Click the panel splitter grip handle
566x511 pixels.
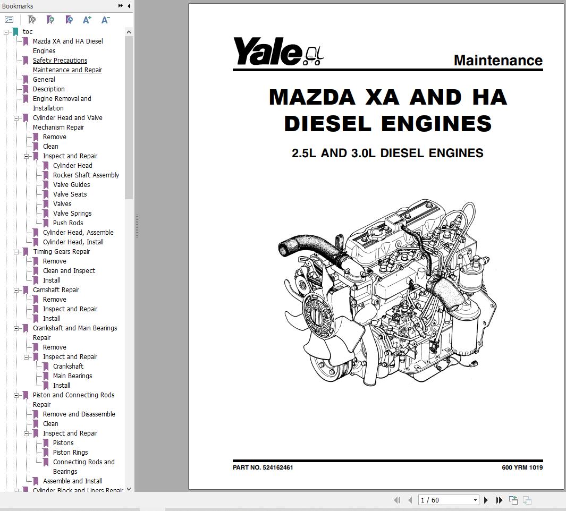point(137,226)
